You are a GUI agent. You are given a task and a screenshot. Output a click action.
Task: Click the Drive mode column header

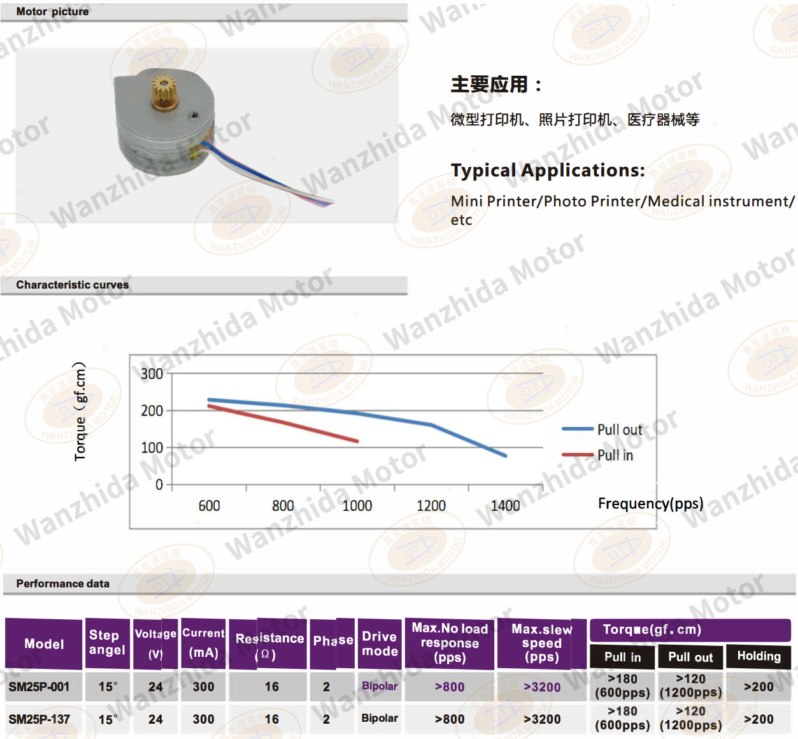(380, 643)
